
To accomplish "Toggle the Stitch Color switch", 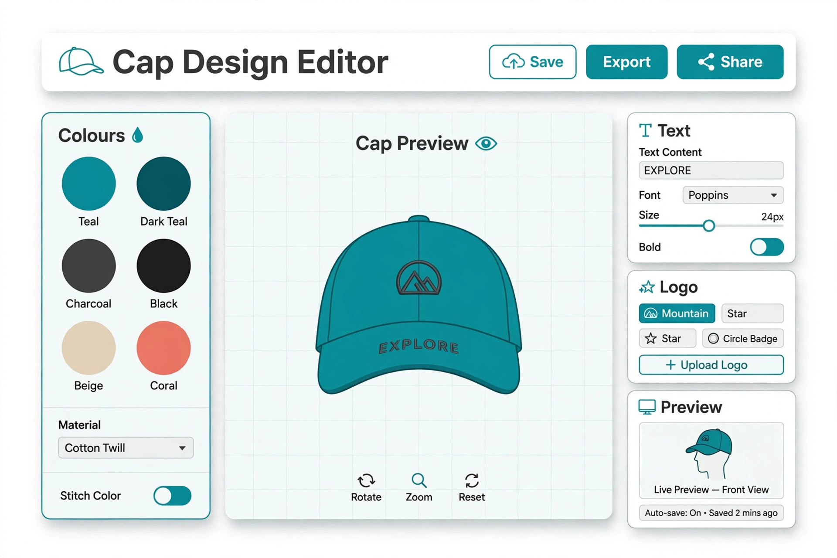I will coord(172,496).
